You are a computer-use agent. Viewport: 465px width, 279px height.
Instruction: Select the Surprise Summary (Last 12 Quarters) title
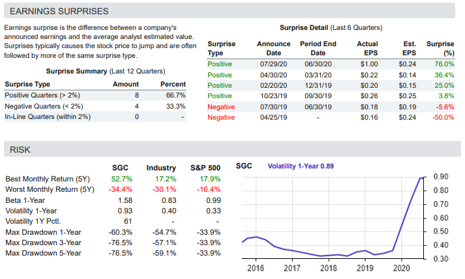click(x=106, y=72)
